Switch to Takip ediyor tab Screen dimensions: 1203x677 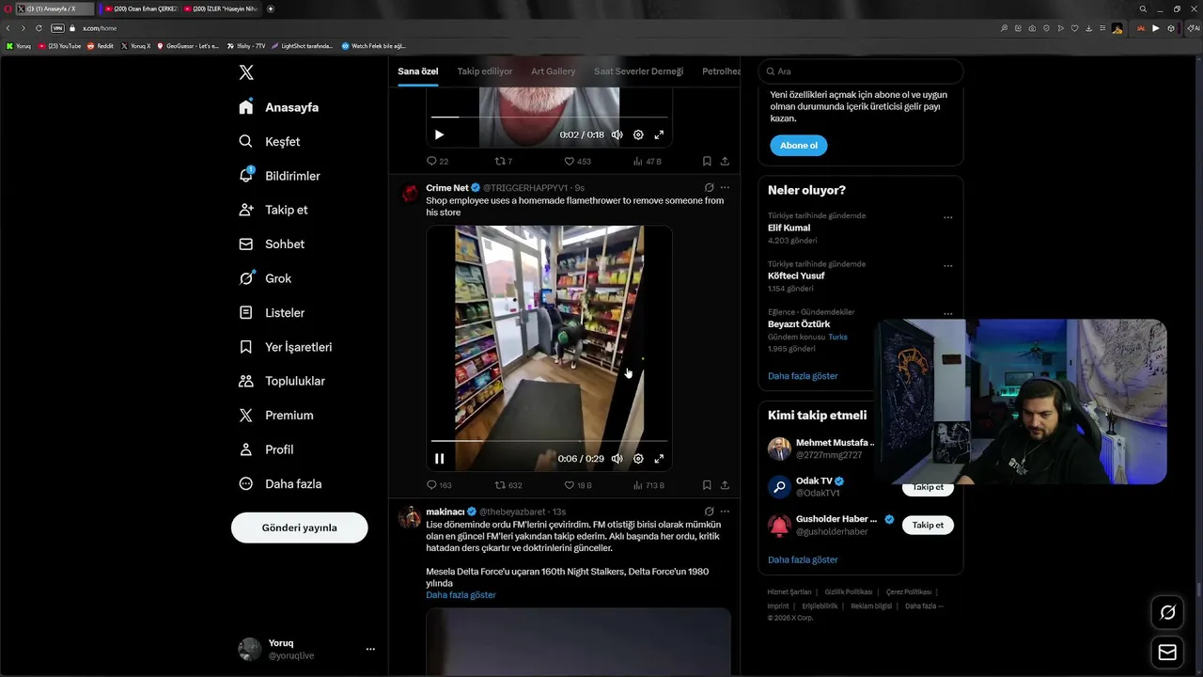(485, 71)
